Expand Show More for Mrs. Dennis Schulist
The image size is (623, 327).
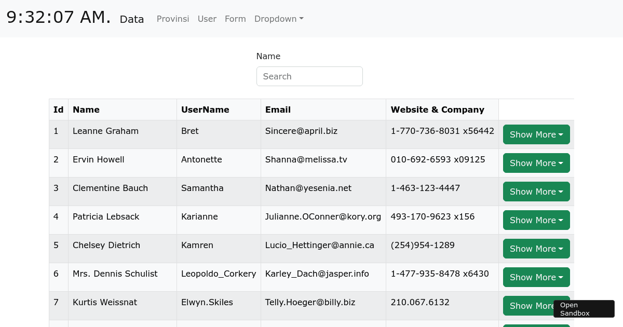click(x=536, y=277)
